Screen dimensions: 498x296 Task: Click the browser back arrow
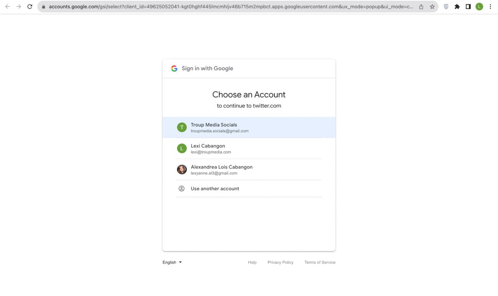[x=7, y=7]
